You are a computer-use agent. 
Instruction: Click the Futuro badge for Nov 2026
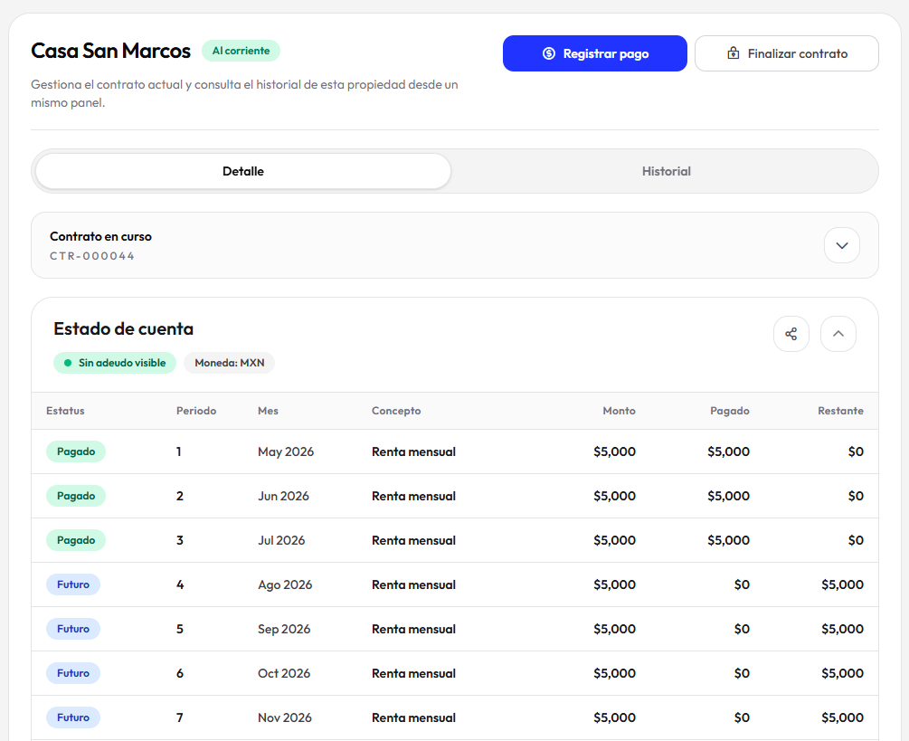73,717
